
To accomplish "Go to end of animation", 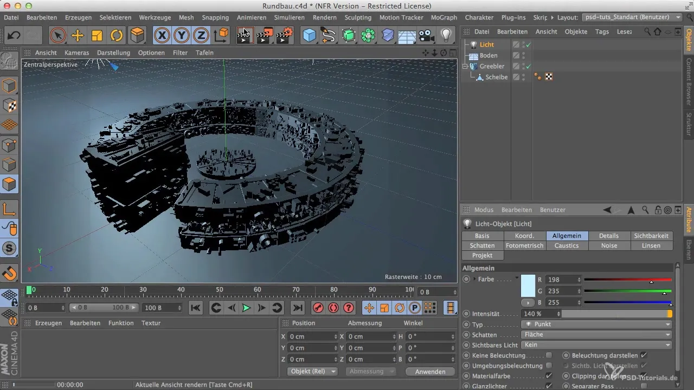I will (297, 308).
